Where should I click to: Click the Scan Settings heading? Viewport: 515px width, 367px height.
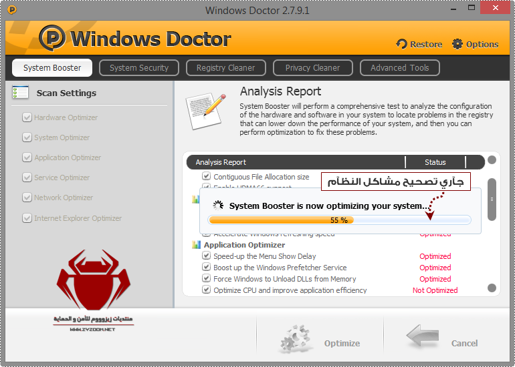[x=66, y=93]
